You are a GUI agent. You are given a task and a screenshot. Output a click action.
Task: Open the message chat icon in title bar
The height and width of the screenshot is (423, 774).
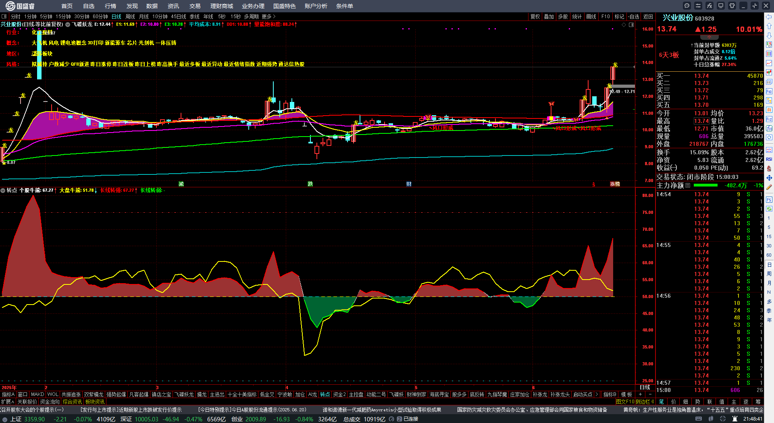pyautogui.click(x=687, y=6)
